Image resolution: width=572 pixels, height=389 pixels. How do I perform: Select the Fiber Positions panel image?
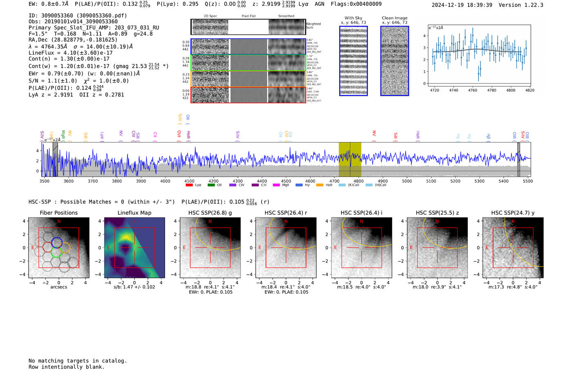click(58, 248)
